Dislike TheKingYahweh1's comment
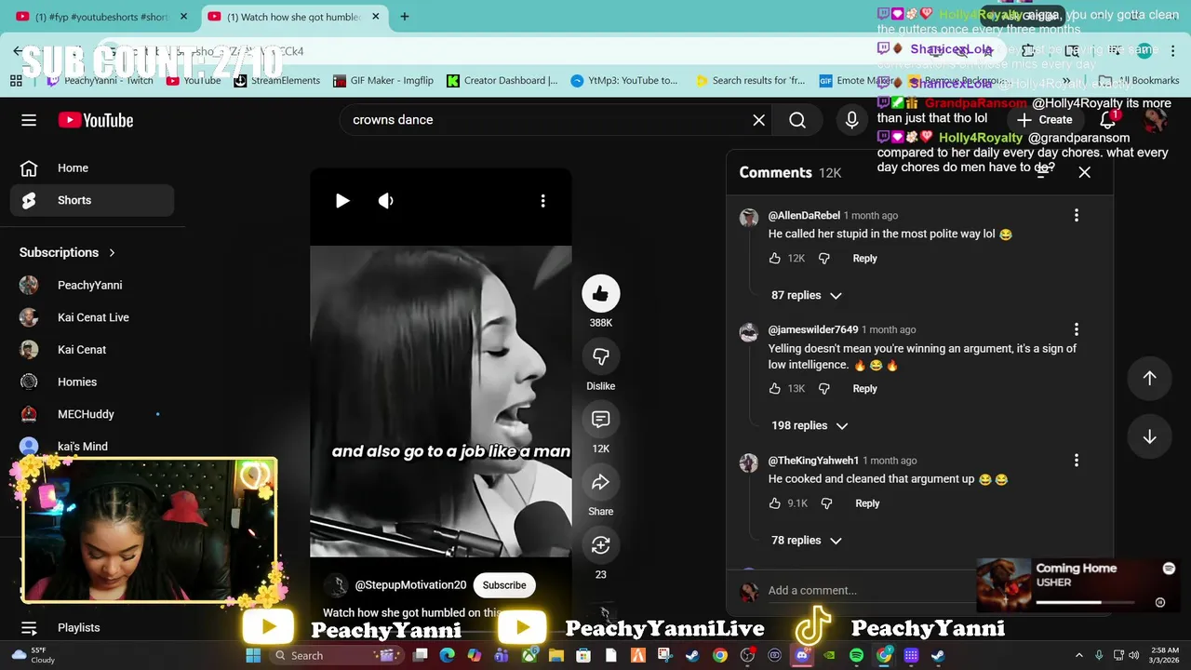 pos(826,503)
